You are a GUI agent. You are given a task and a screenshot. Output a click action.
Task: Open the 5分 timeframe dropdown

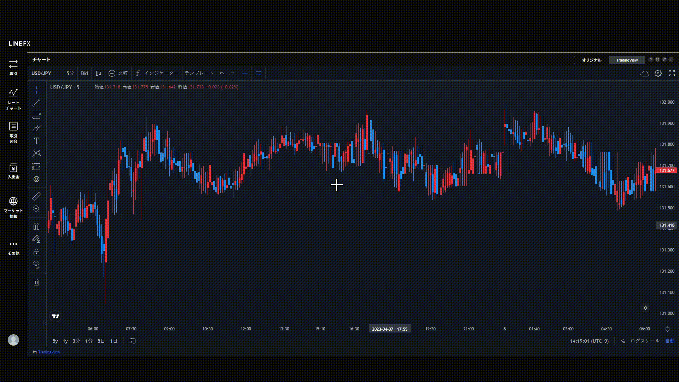(70, 73)
